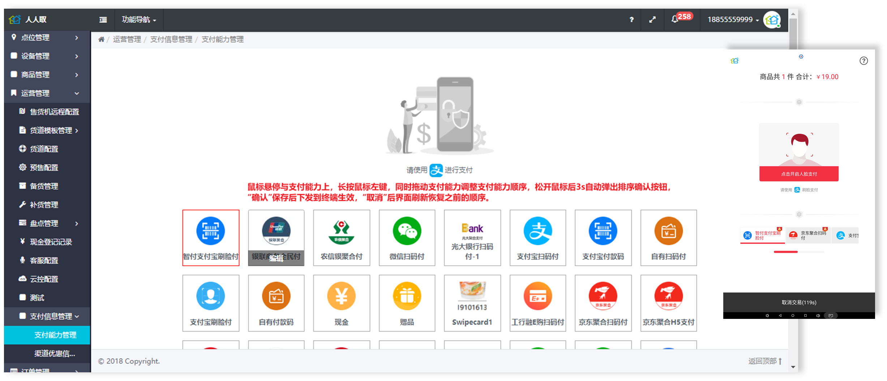The image size is (887, 381).
Task: Open help circle icon in payment preview
Action: tap(864, 61)
